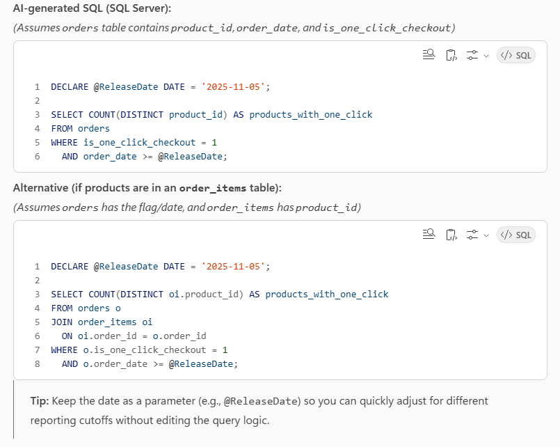Click the 'Alternative' order_items heading text
This screenshot has width=560, height=447.
click(x=147, y=188)
